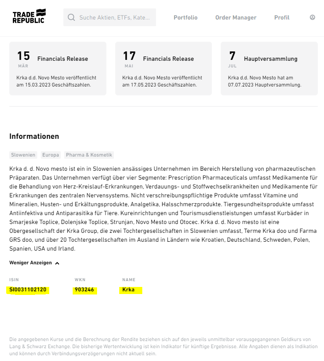Select the Europa tag
The image size is (324, 361).
point(51,155)
